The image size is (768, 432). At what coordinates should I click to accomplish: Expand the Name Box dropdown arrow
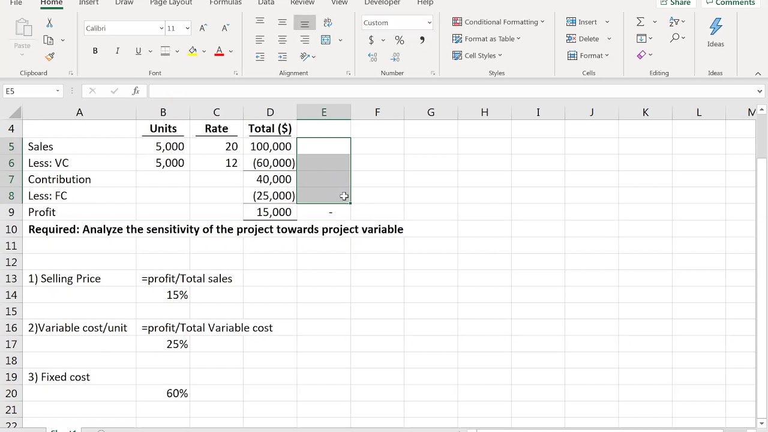tap(58, 91)
